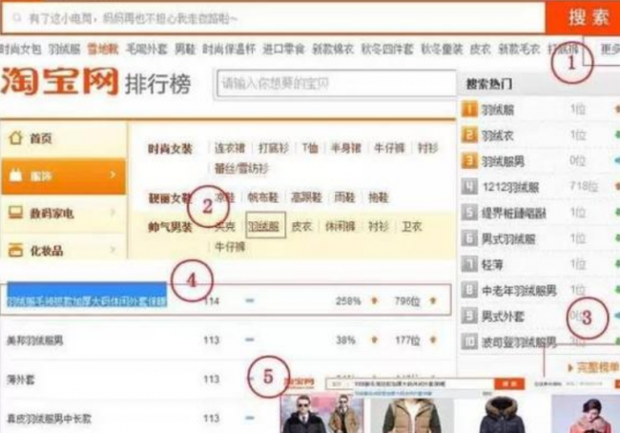Open the 首页 sidebar item

pyautogui.click(x=64, y=138)
